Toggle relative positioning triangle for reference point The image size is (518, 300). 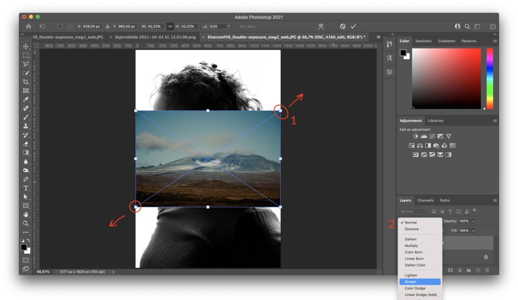107,26
